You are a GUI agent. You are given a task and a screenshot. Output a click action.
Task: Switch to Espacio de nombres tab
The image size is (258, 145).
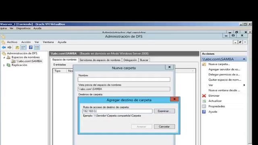pos(64,60)
